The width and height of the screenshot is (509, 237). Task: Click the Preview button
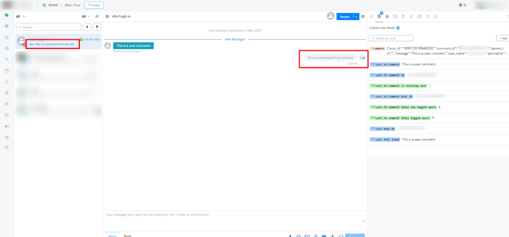[x=94, y=5]
